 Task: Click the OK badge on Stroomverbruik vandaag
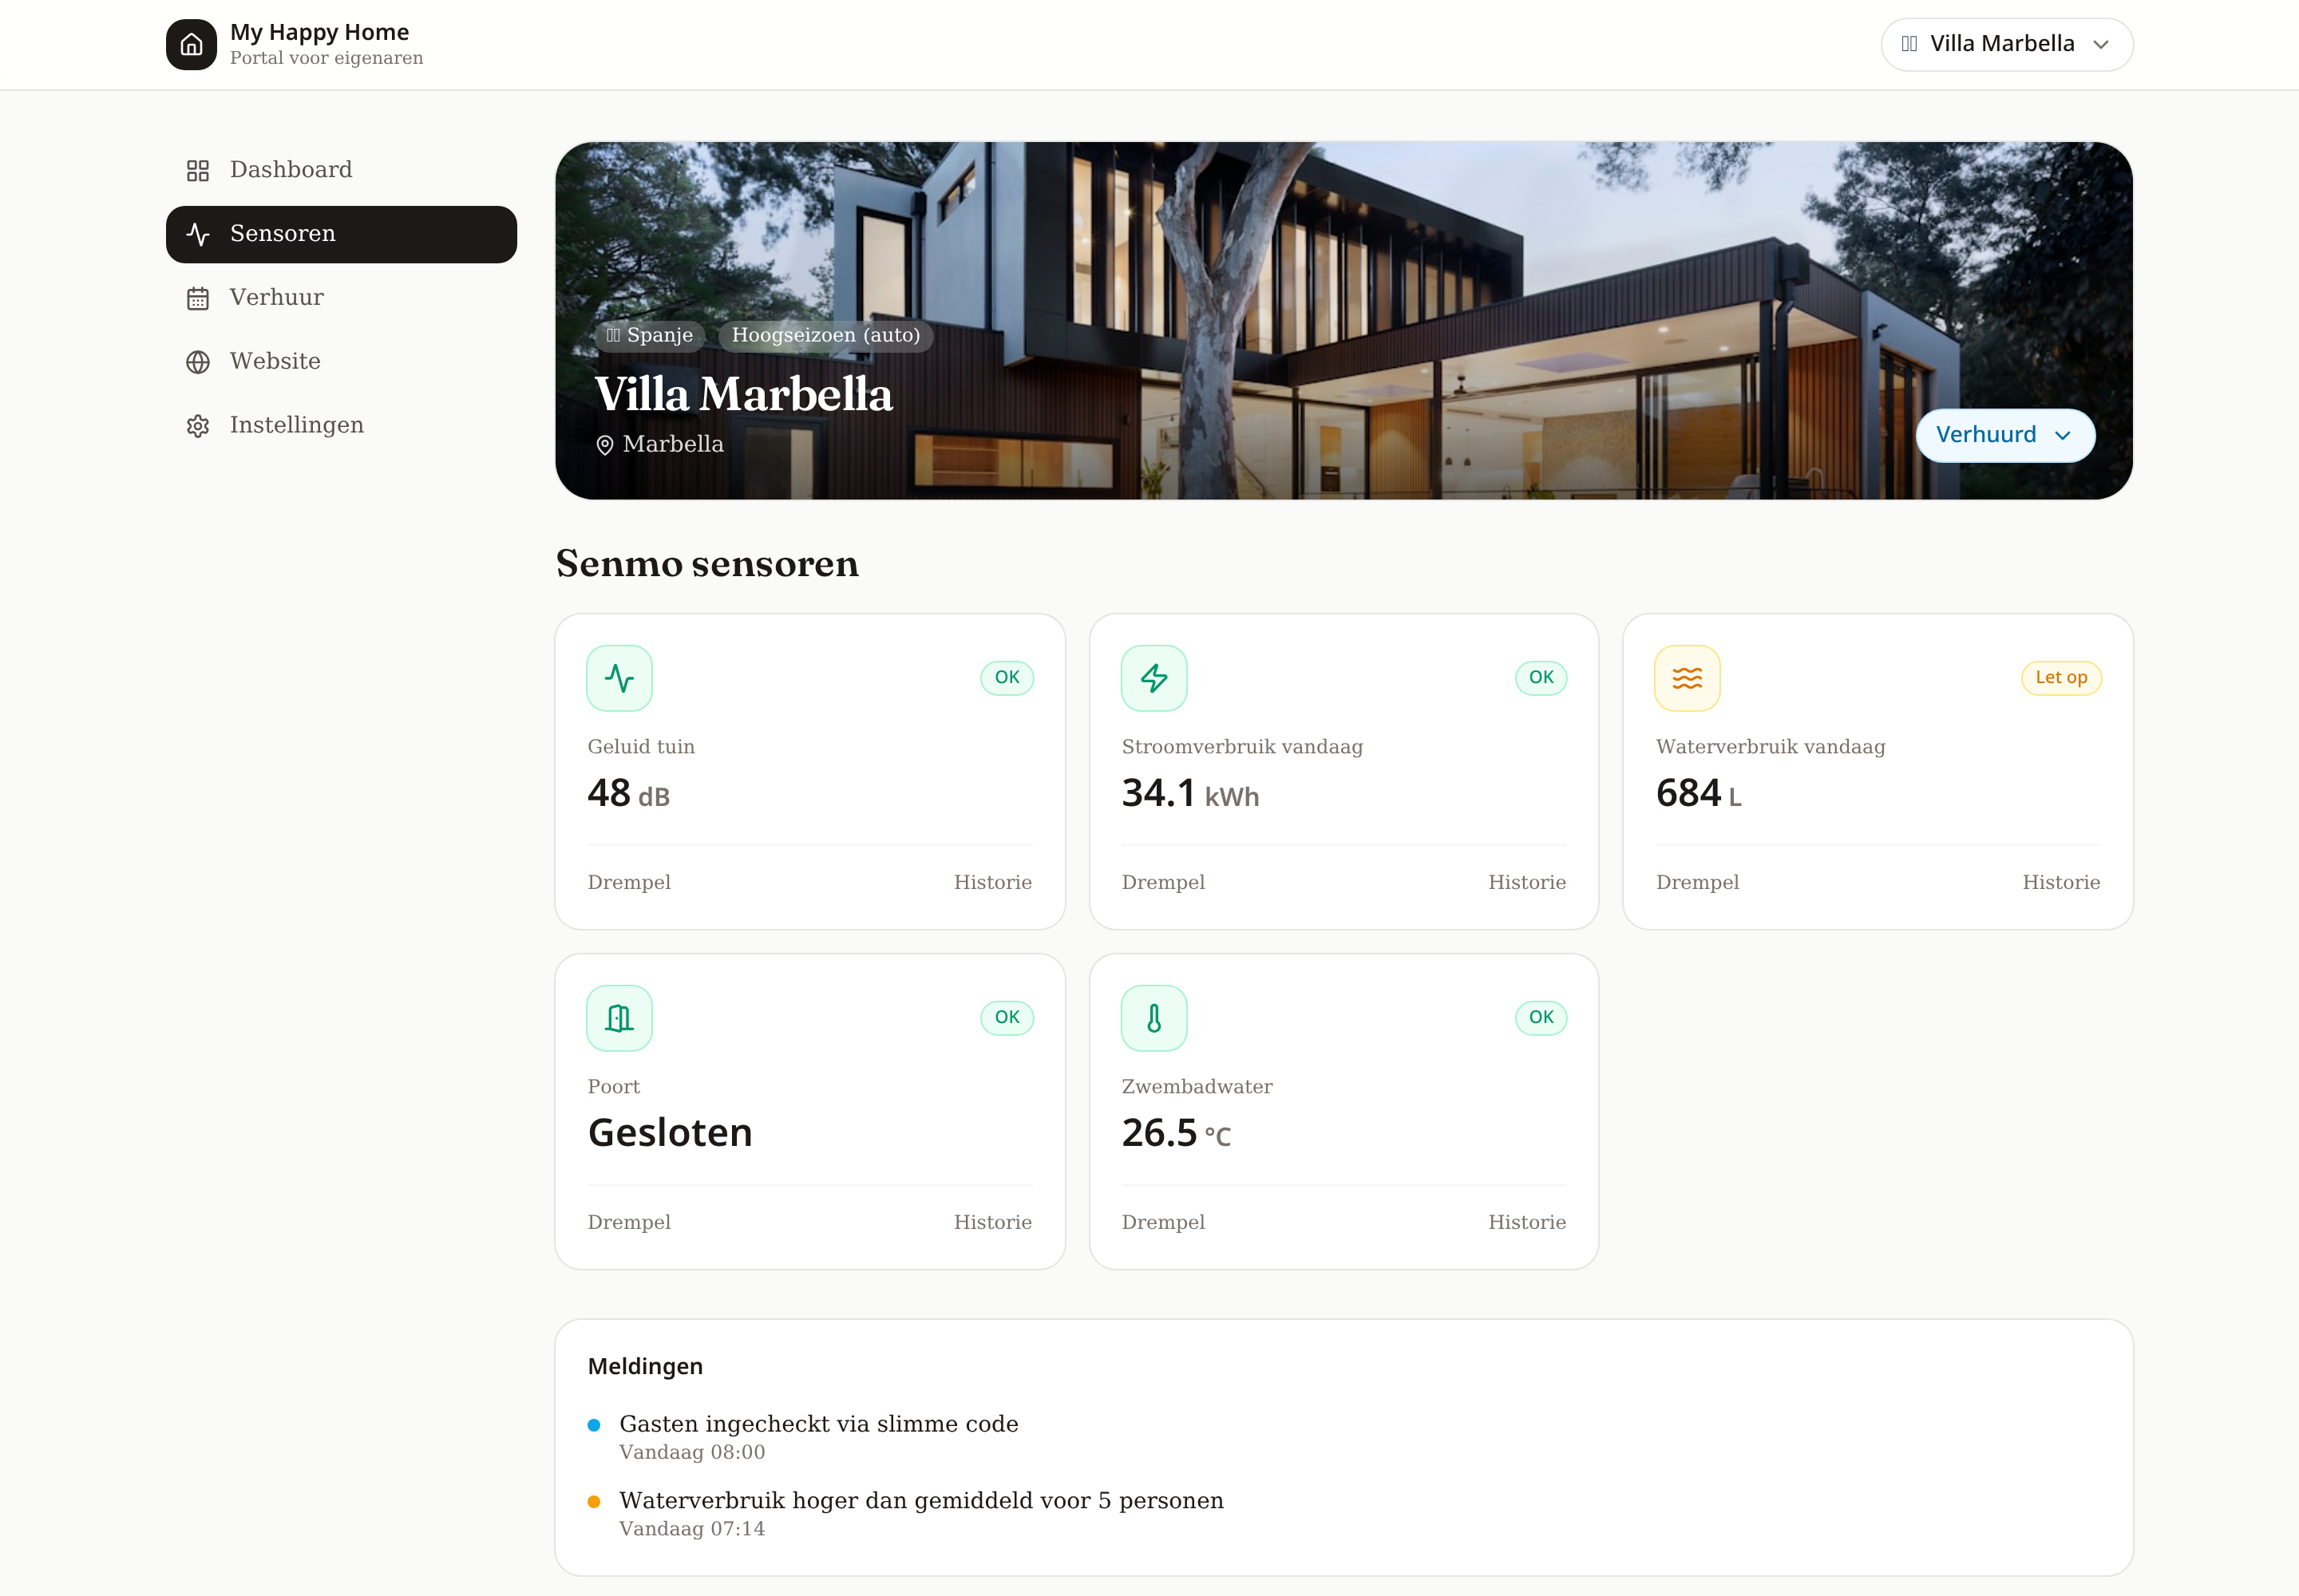point(1541,677)
